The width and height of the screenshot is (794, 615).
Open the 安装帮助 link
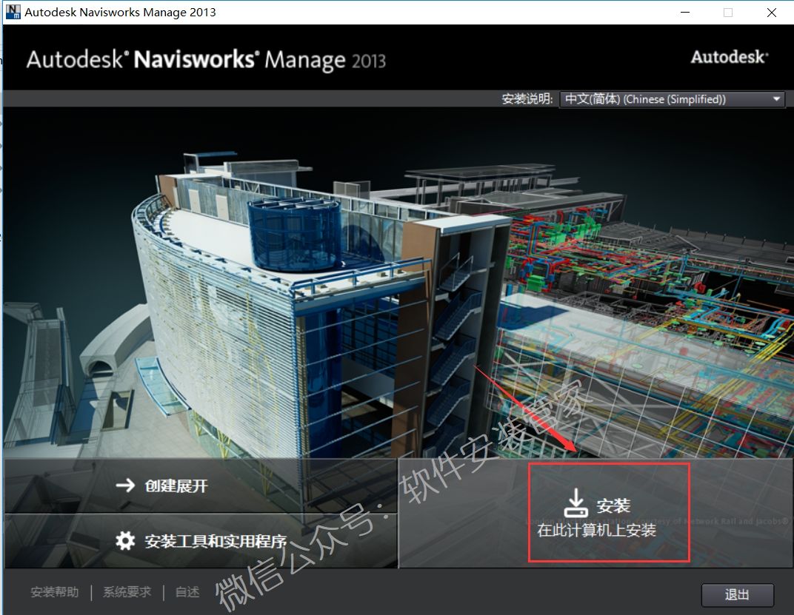[54, 592]
